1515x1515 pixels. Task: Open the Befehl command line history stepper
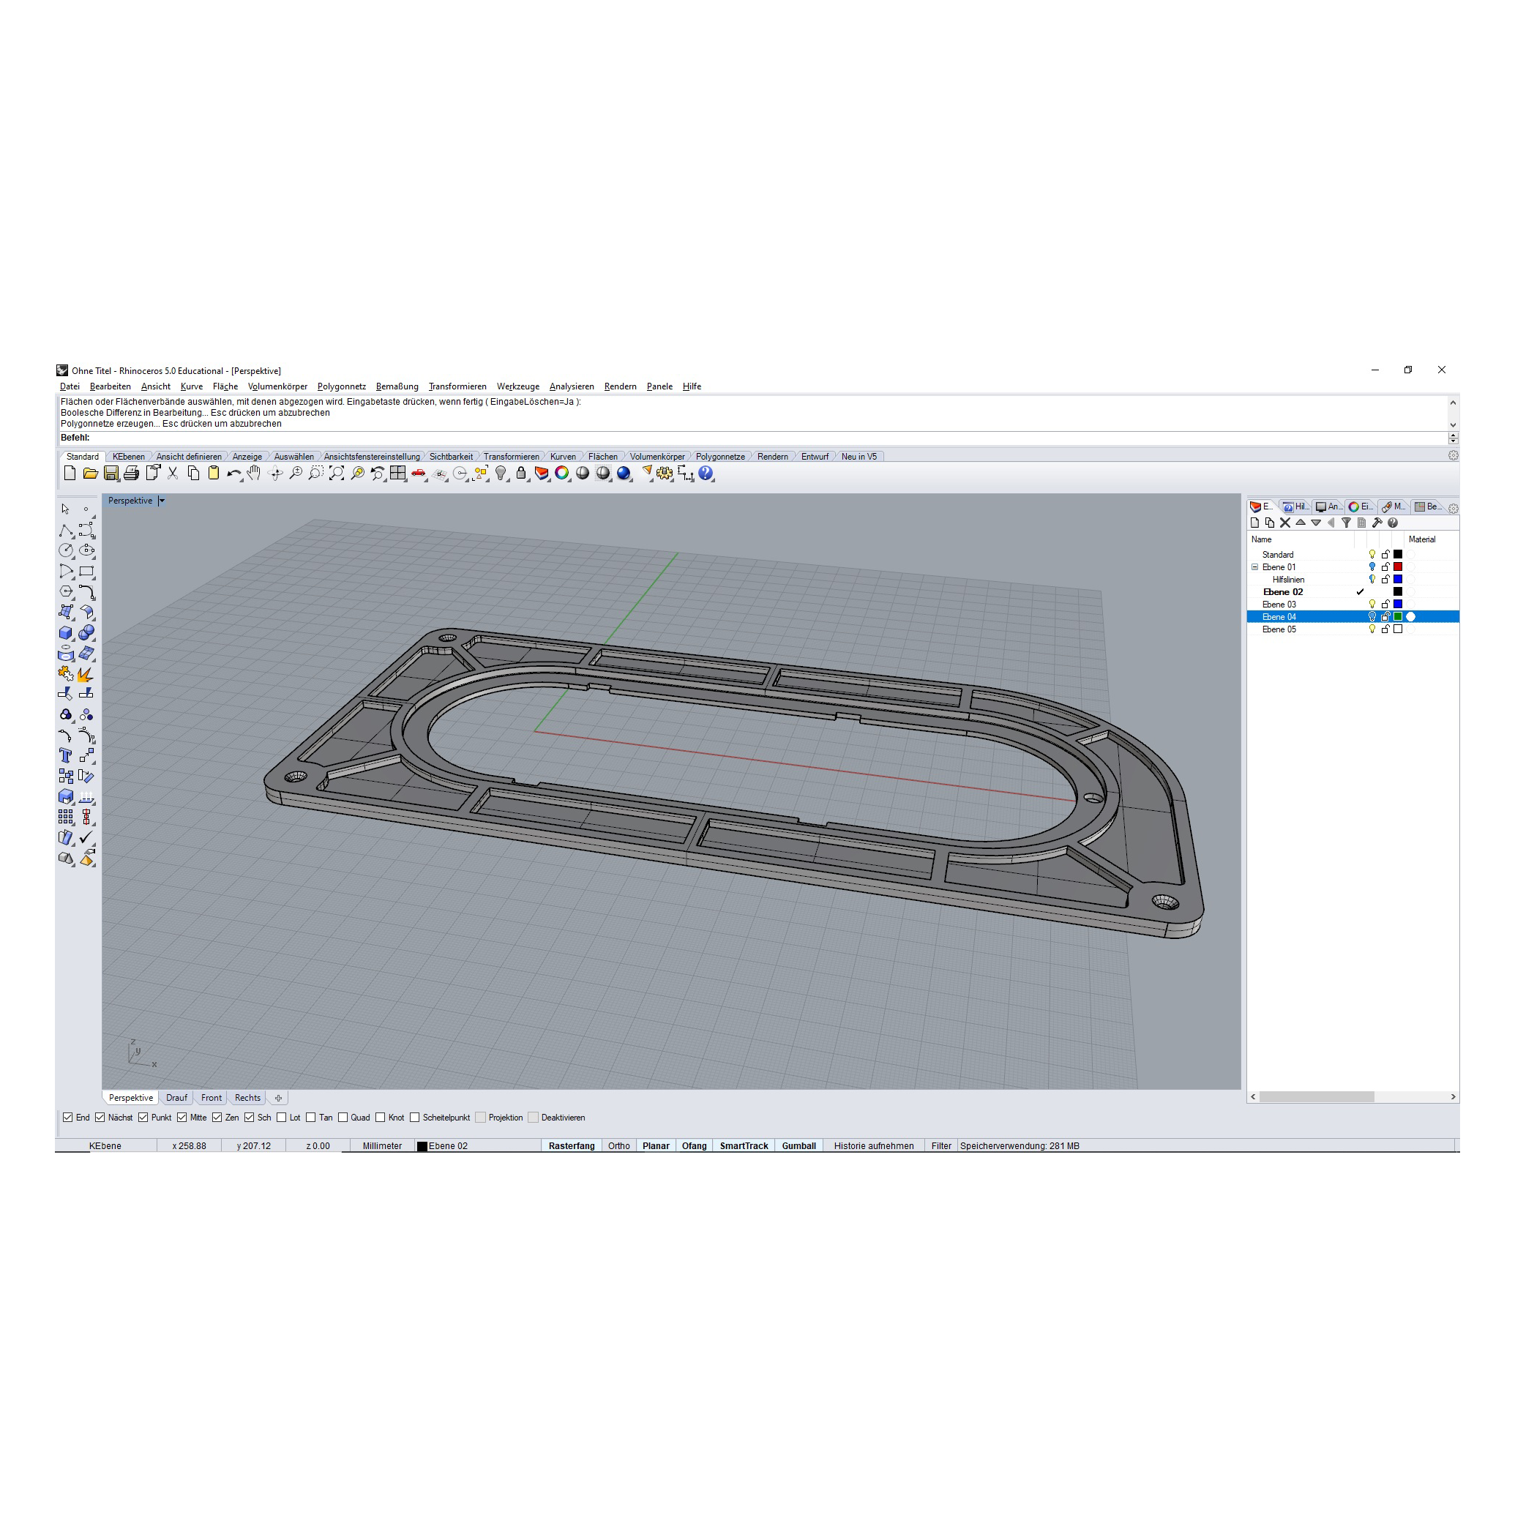pos(1453,438)
